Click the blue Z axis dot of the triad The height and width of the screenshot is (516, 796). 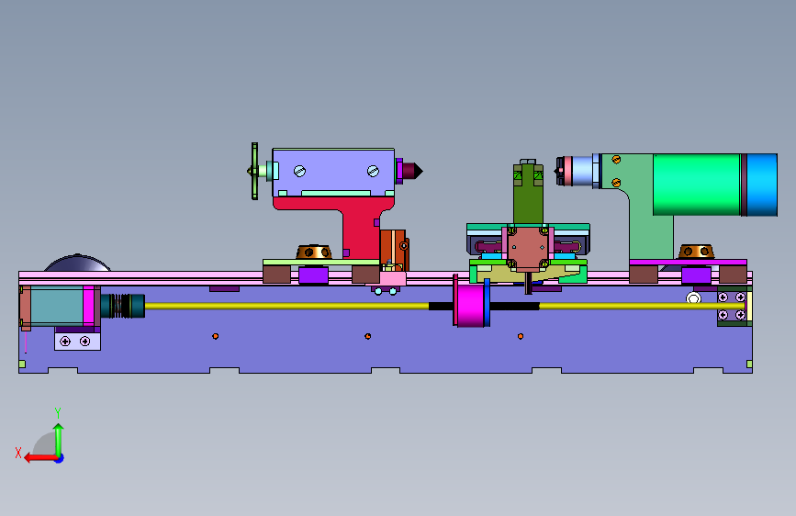(x=60, y=459)
